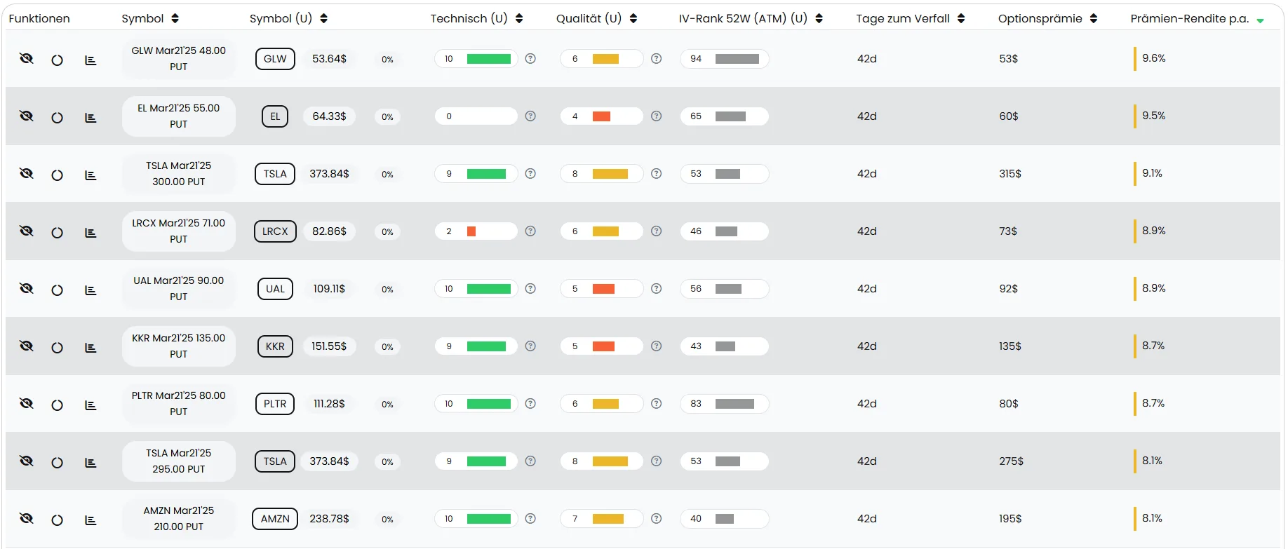Hide the PLTR Mar21'25 80.00 PUT row
Screen dimensions: 1288x549
[x=27, y=404]
